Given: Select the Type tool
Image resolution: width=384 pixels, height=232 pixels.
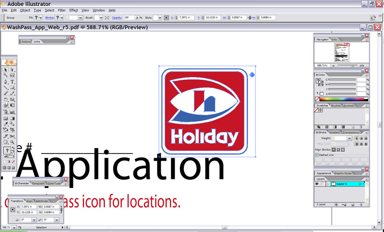Looking at the screenshot, I should pos(12,81).
